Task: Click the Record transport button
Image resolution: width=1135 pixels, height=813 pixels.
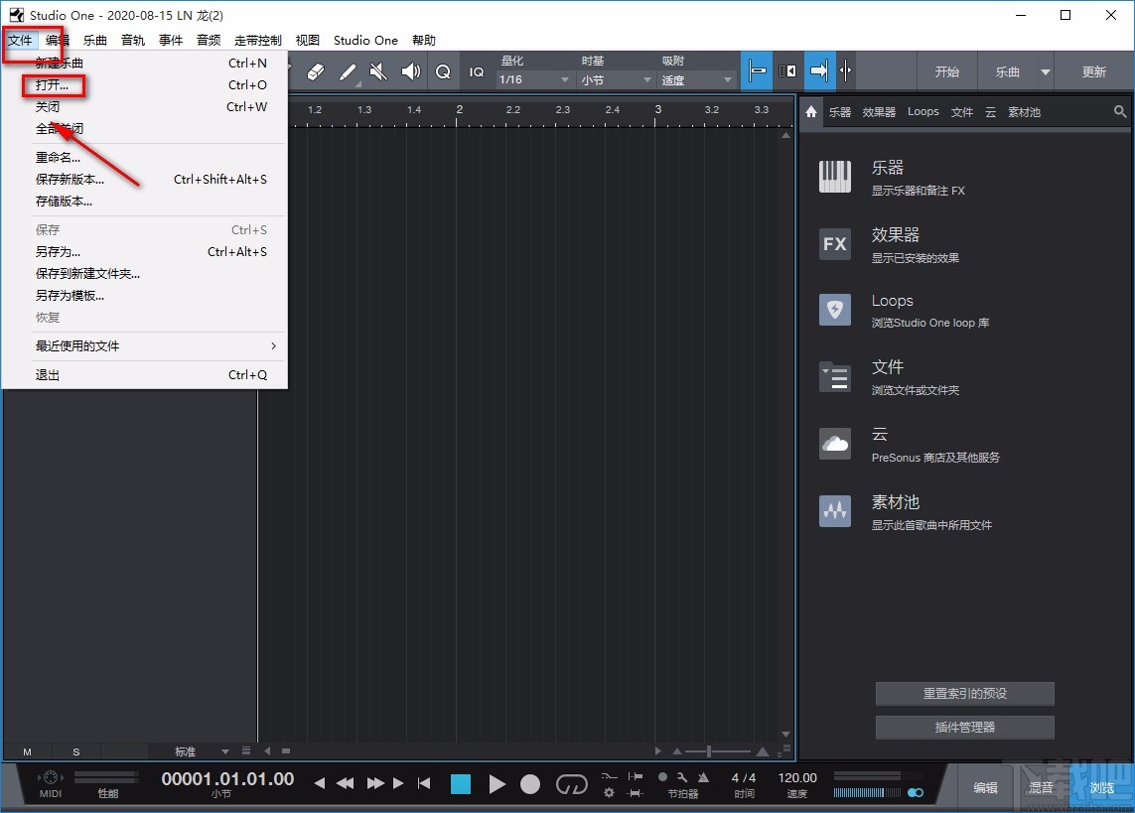Action: pyautogui.click(x=530, y=784)
